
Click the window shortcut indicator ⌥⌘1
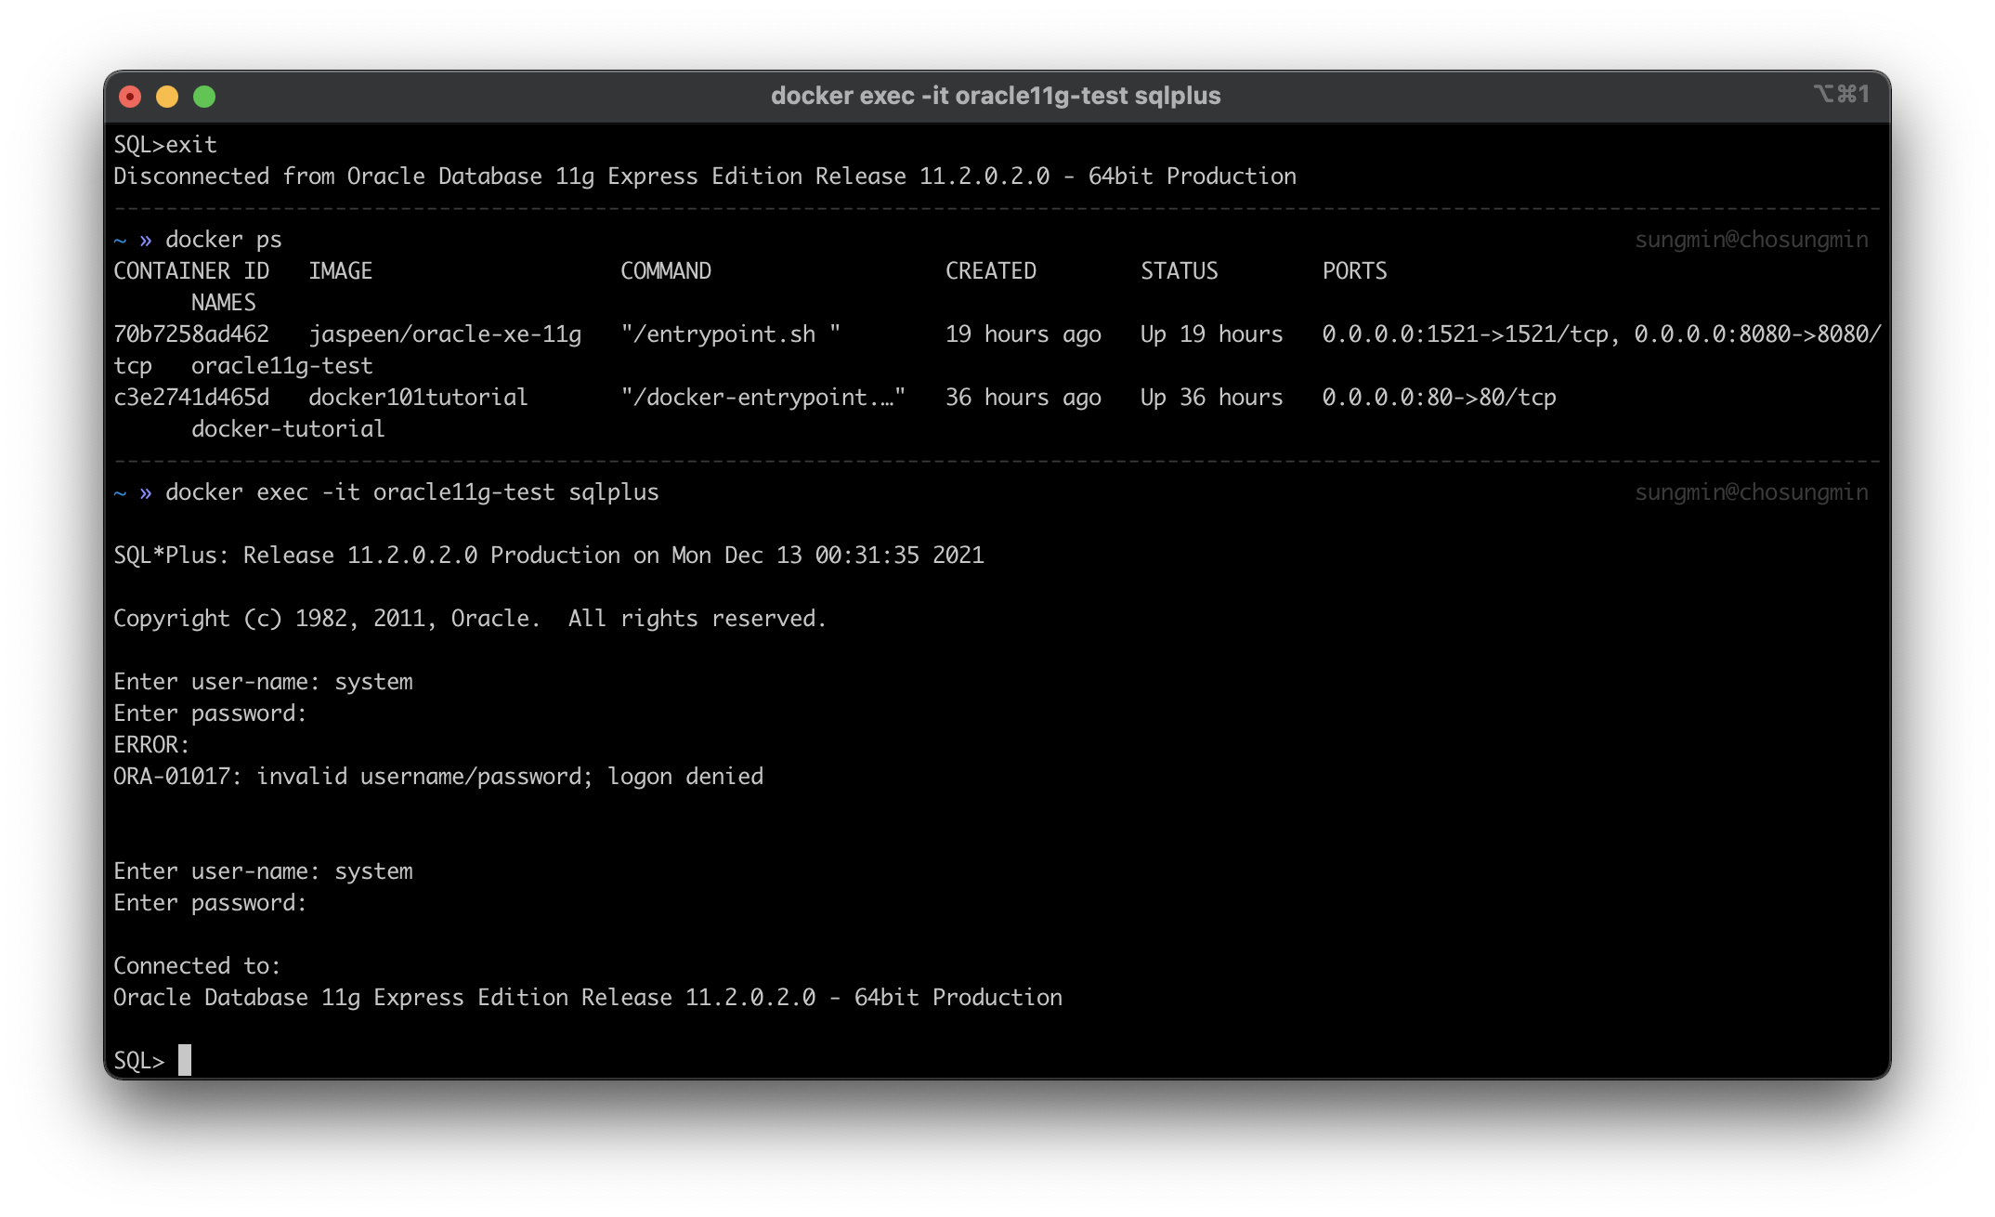click(1841, 95)
